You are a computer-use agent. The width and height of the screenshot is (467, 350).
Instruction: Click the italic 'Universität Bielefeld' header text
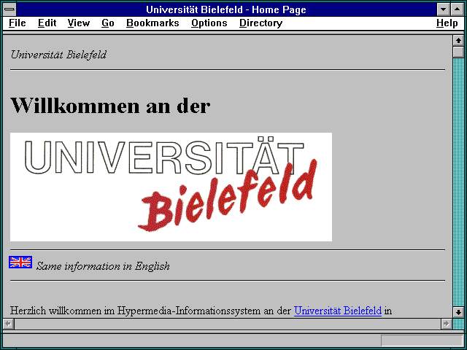tap(58, 55)
